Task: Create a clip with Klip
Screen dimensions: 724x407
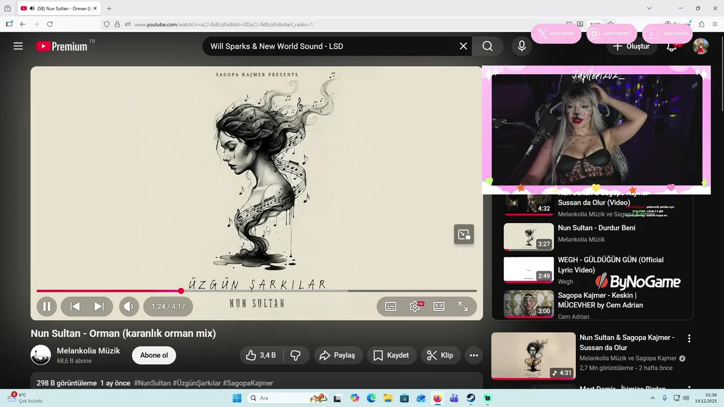Action: tap(440, 356)
